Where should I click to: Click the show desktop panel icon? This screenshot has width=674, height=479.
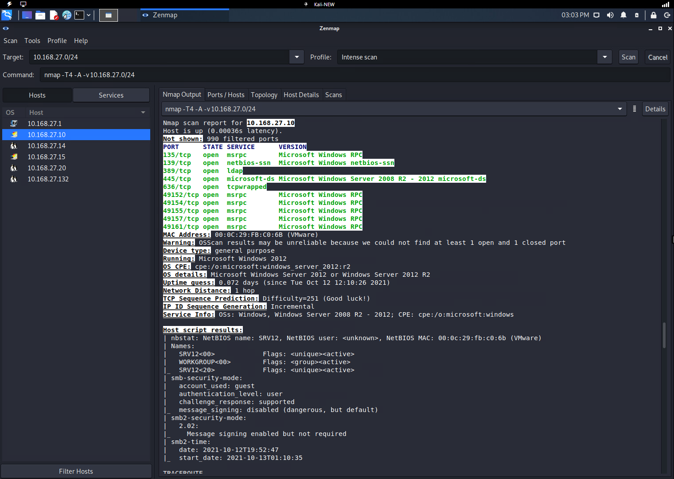click(27, 15)
